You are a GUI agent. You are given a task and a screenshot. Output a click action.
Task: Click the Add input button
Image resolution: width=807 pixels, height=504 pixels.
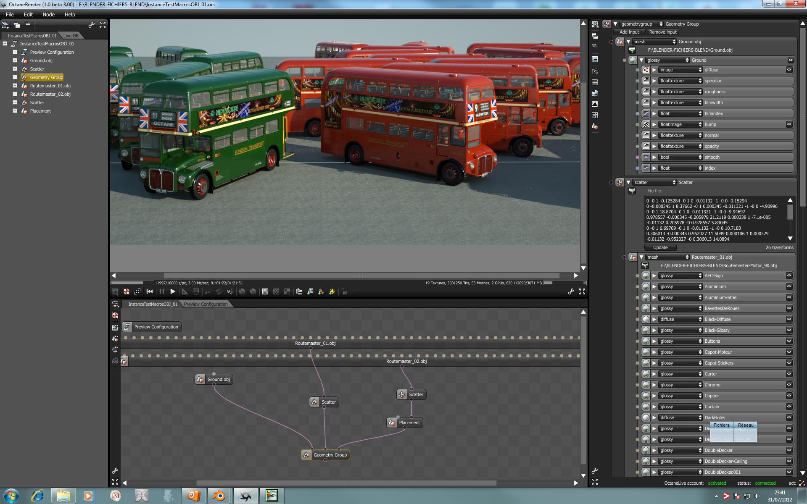coord(629,32)
